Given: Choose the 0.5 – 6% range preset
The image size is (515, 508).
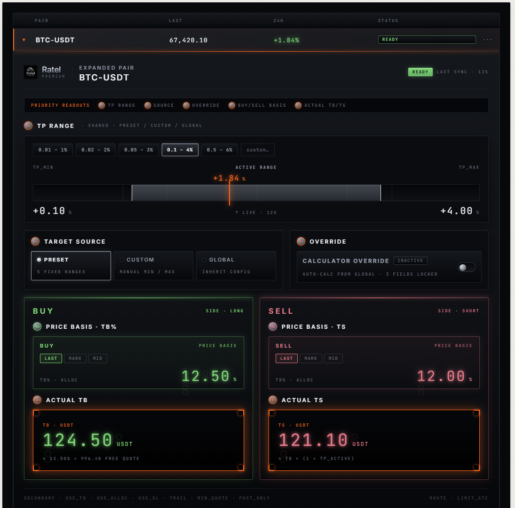Looking at the screenshot, I should [x=219, y=150].
